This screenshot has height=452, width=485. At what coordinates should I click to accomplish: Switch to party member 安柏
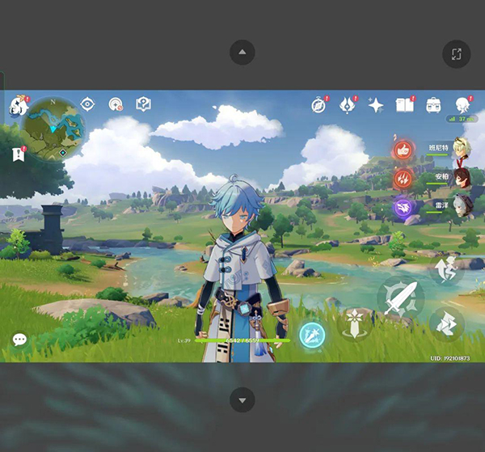[462, 177]
